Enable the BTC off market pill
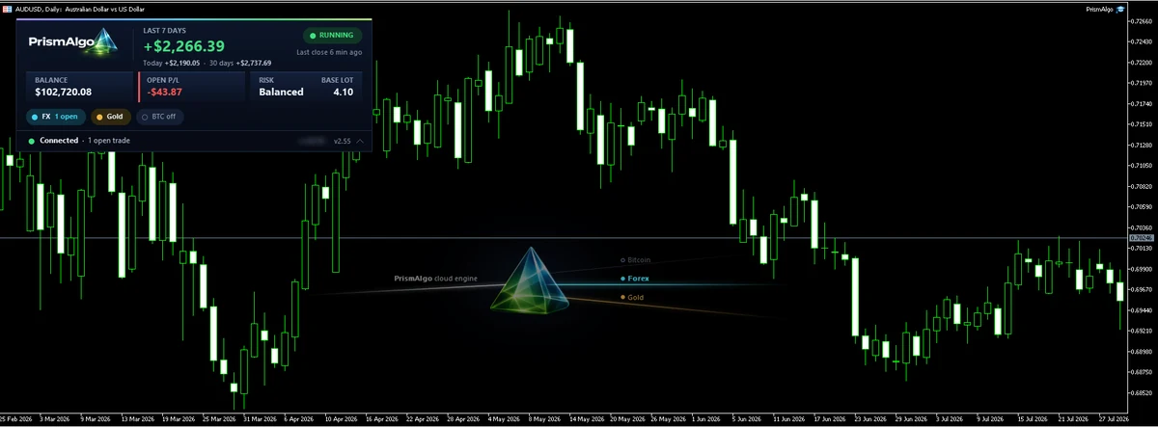1158x427 pixels. [x=159, y=117]
